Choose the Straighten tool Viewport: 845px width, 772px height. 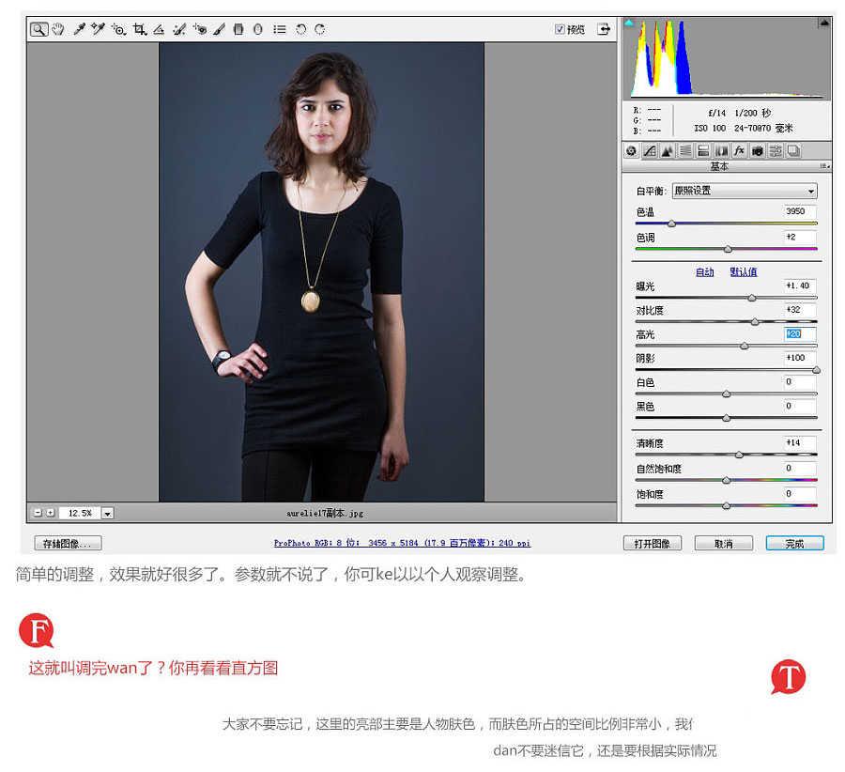point(159,29)
